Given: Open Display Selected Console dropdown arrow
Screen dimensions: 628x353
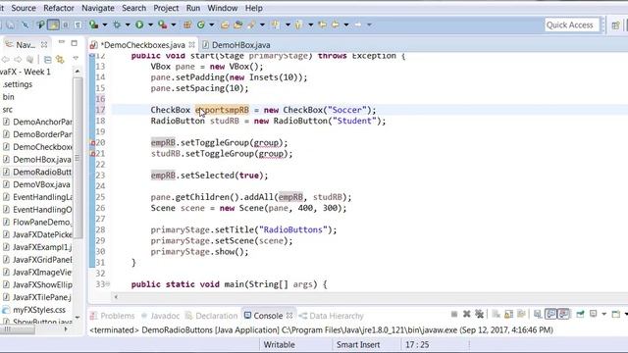Looking at the screenshot, I should [604, 314].
